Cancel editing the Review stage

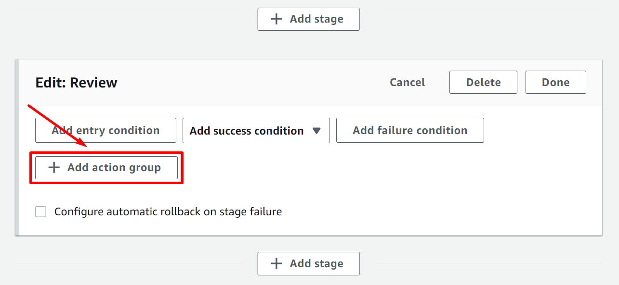[x=407, y=83]
